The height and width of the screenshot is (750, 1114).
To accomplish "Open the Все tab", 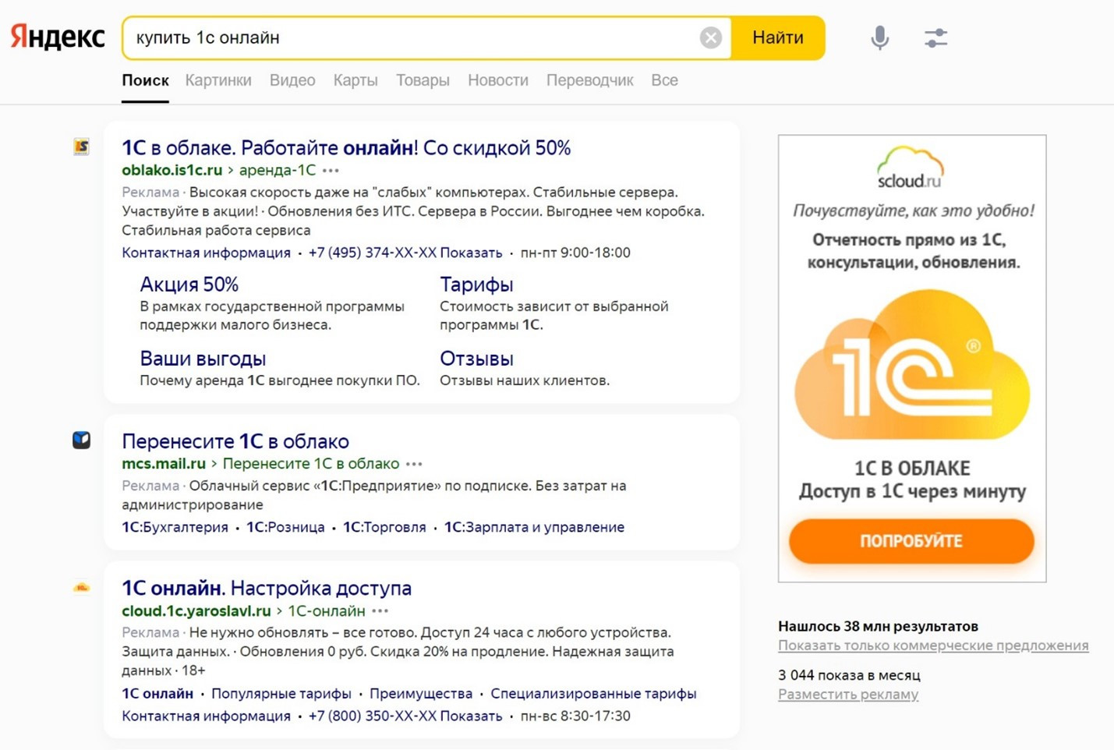I will coord(664,80).
